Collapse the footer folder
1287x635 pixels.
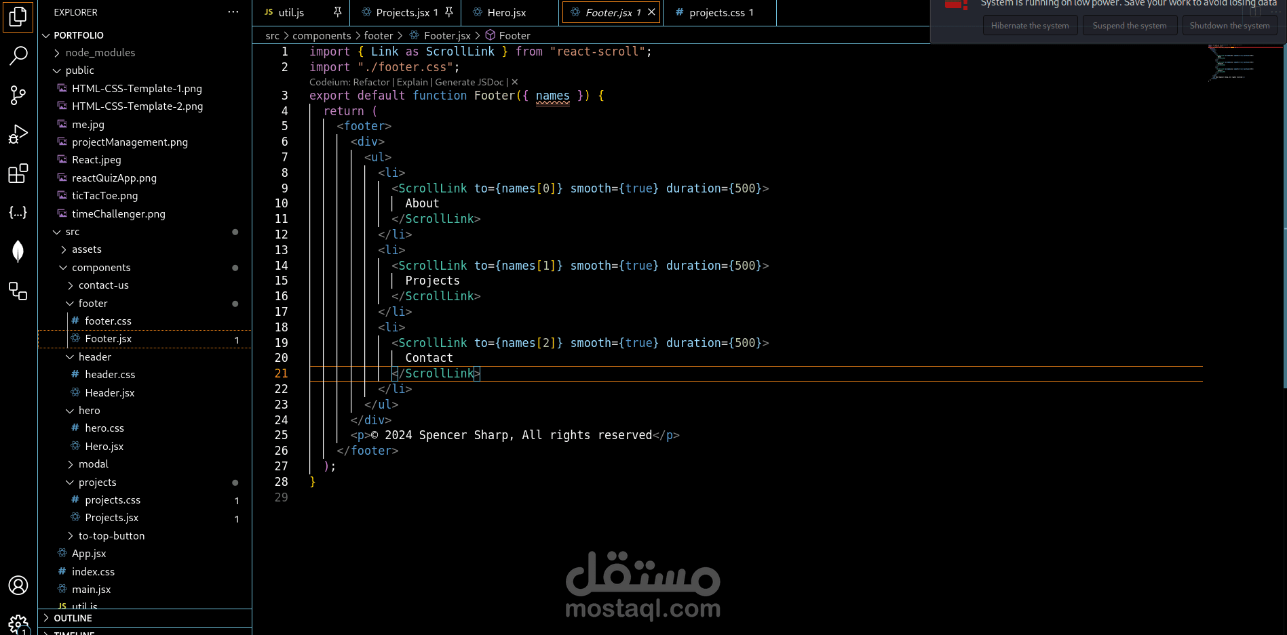[145, 304]
